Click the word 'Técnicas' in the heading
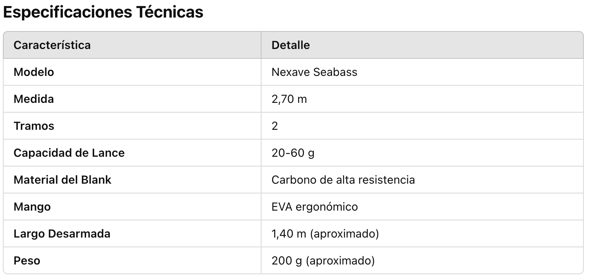This screenshot has width=590, height=280. click(x=169, y=13)
